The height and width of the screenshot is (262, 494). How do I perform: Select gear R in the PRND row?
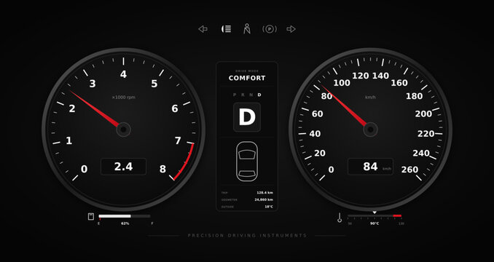[x=243, y=95]
